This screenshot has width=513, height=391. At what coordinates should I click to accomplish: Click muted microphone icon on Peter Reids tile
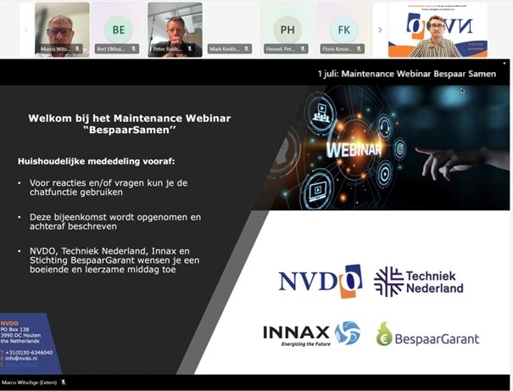[x=190, y=48]
